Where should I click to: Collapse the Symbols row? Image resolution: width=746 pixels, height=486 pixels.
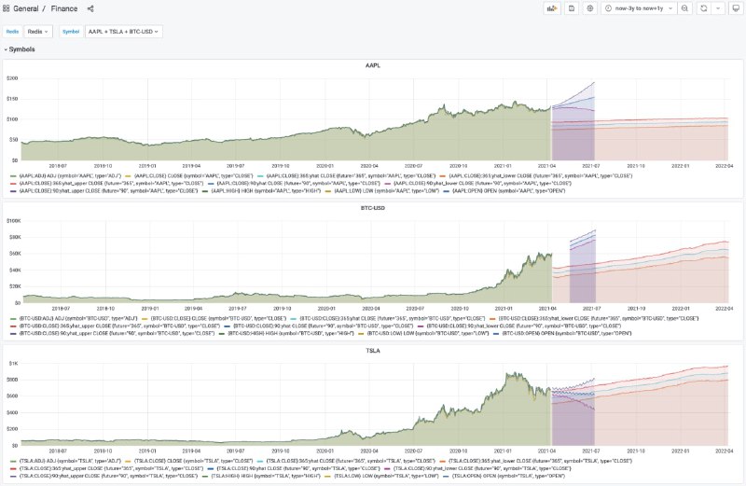pos(19,49)
